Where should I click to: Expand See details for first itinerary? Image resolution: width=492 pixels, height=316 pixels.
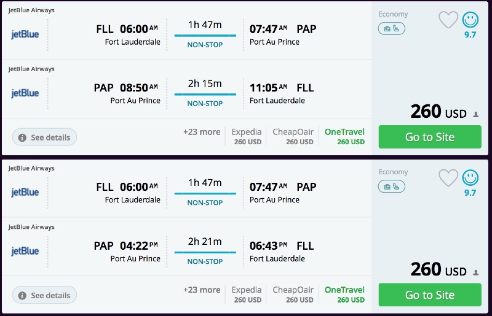[x=44, y=137]
